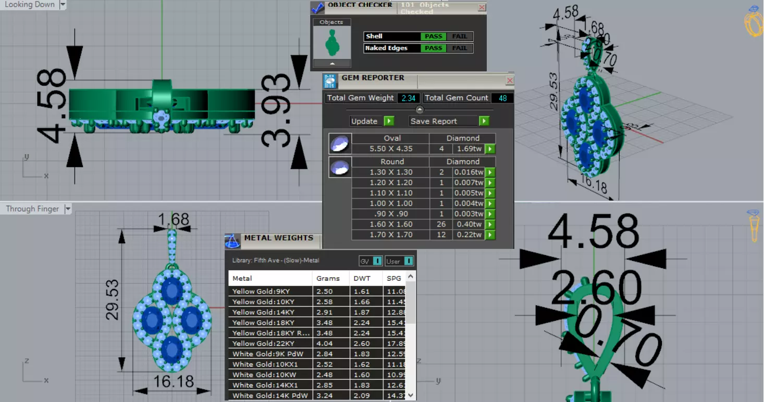Click the green arrow beside Save Report
Viewport: 764px width, 402px height.
click(484, 121)
